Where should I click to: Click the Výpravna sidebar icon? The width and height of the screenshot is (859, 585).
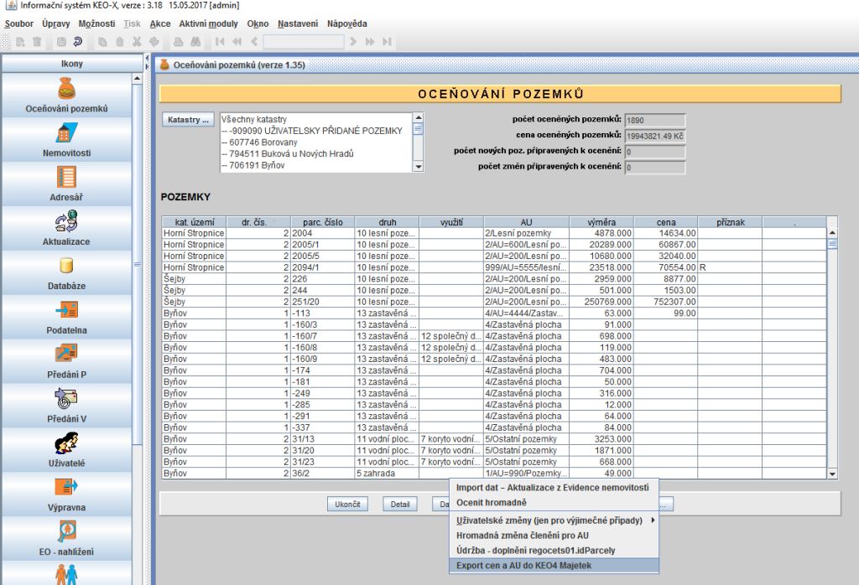66,487
